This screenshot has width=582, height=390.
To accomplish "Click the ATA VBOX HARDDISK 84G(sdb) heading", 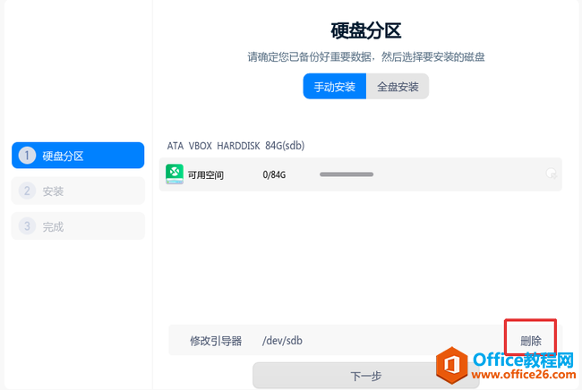I will pos(242,145).
